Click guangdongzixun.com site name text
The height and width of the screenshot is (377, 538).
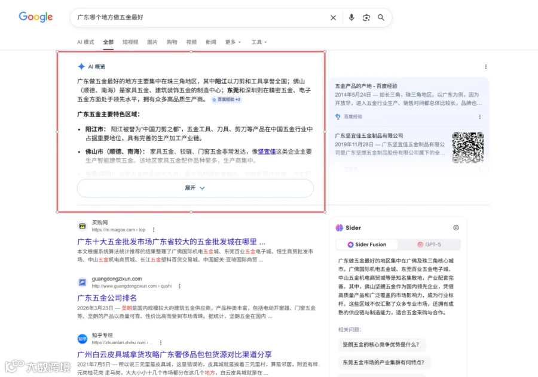coord(117,279)
